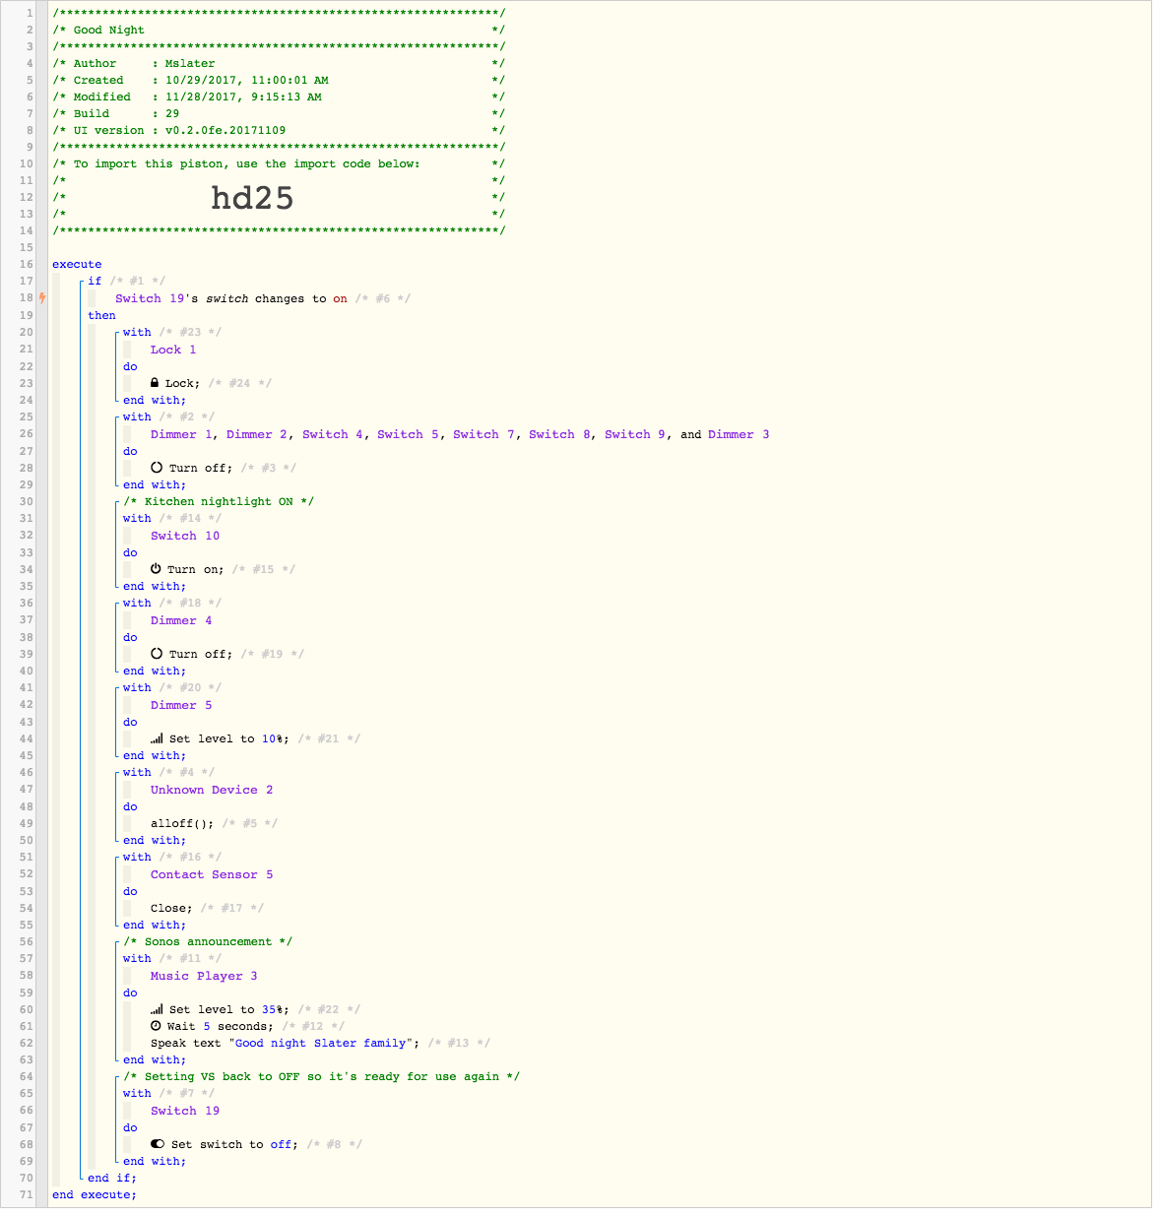Click the 'Good Night' piston title
Image resolution: width=1160 pixels, height=1216 pixels.
pos(108,30)
